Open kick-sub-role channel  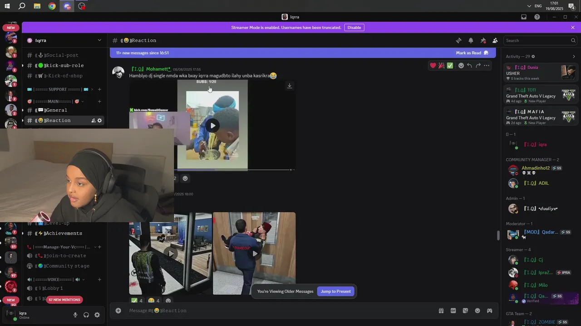(x=64, y=65)
